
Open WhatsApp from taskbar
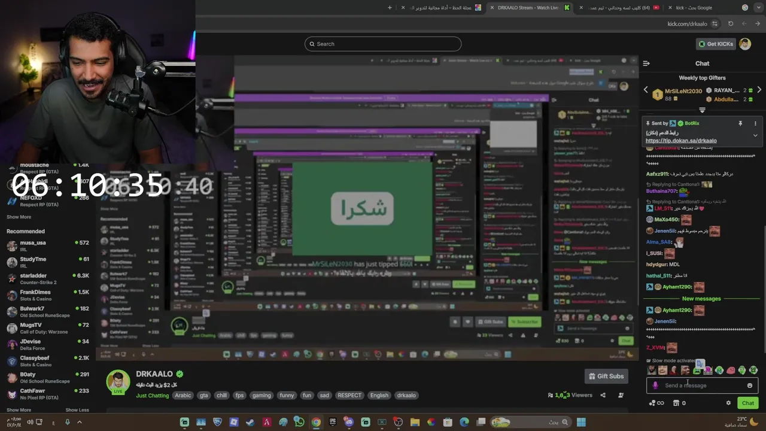click(x=299, y=423)
